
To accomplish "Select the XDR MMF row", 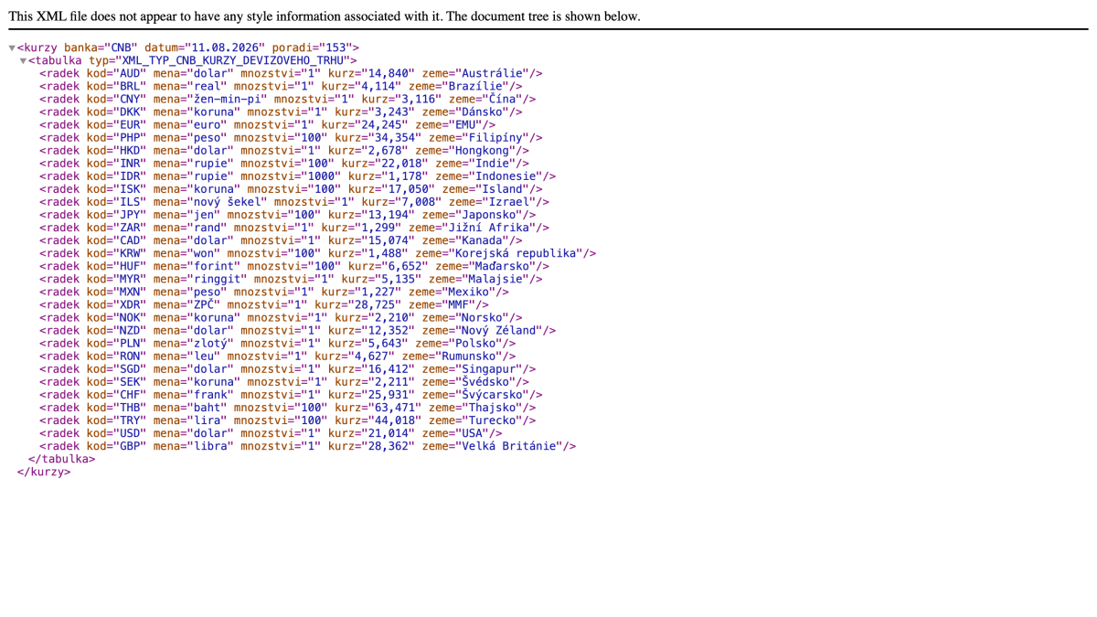I will [x=264, y=304].
